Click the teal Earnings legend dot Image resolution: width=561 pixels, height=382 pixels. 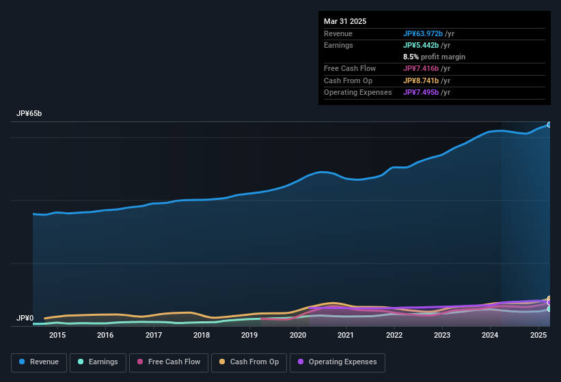pos(81,362)
